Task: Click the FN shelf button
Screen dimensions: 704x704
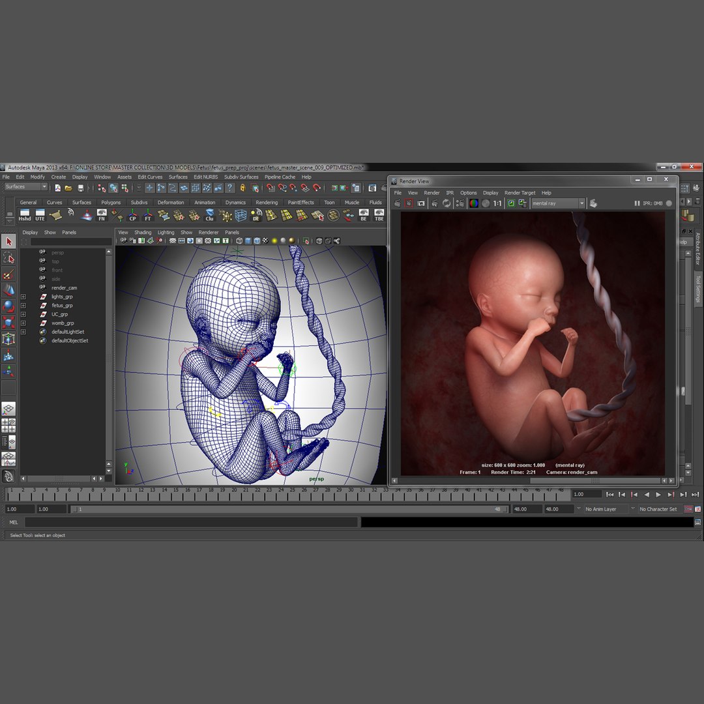Action: pos(102,215)
